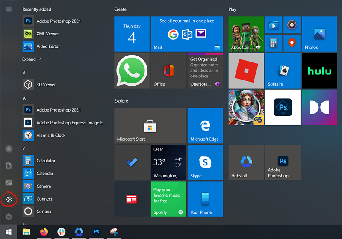342x239 pixels.
Task: Open Snipping Tool from the taskbar
Action: [114, 232]
